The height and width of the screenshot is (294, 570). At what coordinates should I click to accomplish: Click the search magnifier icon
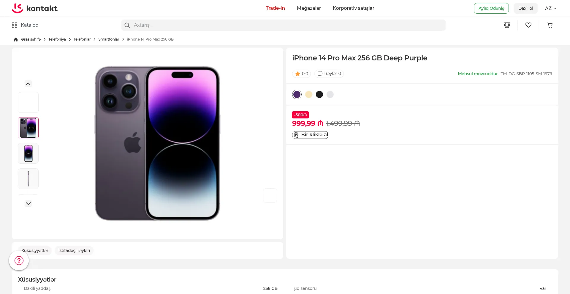pos(127,25)
